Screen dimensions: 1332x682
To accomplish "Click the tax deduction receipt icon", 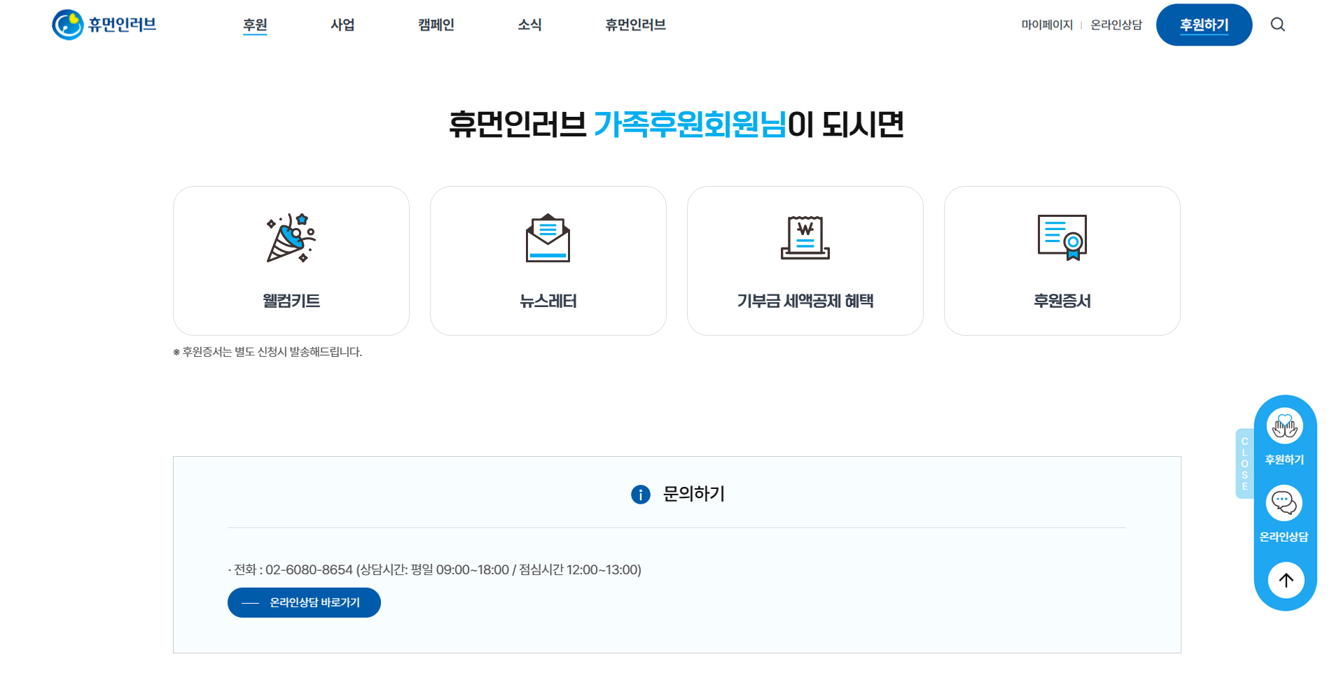I will tap(805, 238).
